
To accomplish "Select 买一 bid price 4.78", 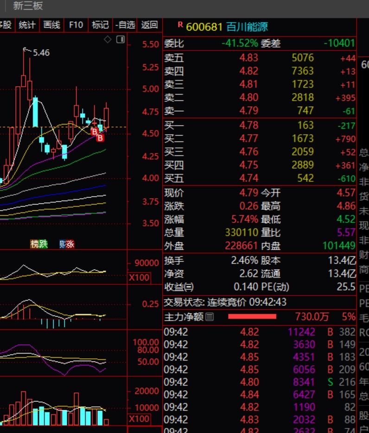I will pyautogui.click(x=248, y=125).
